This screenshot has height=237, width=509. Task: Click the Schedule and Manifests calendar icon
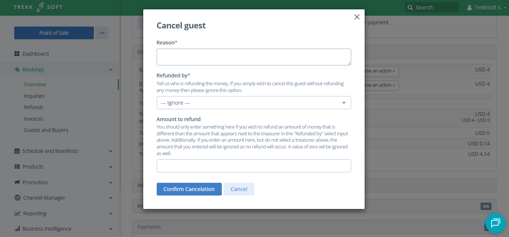coord(17,151)
